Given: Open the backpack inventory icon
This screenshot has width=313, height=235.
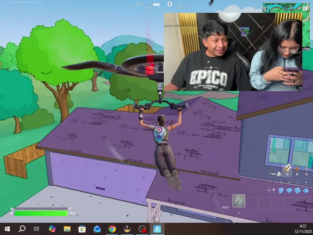Looking at the screenshot, I should click(x=279, y=174).
